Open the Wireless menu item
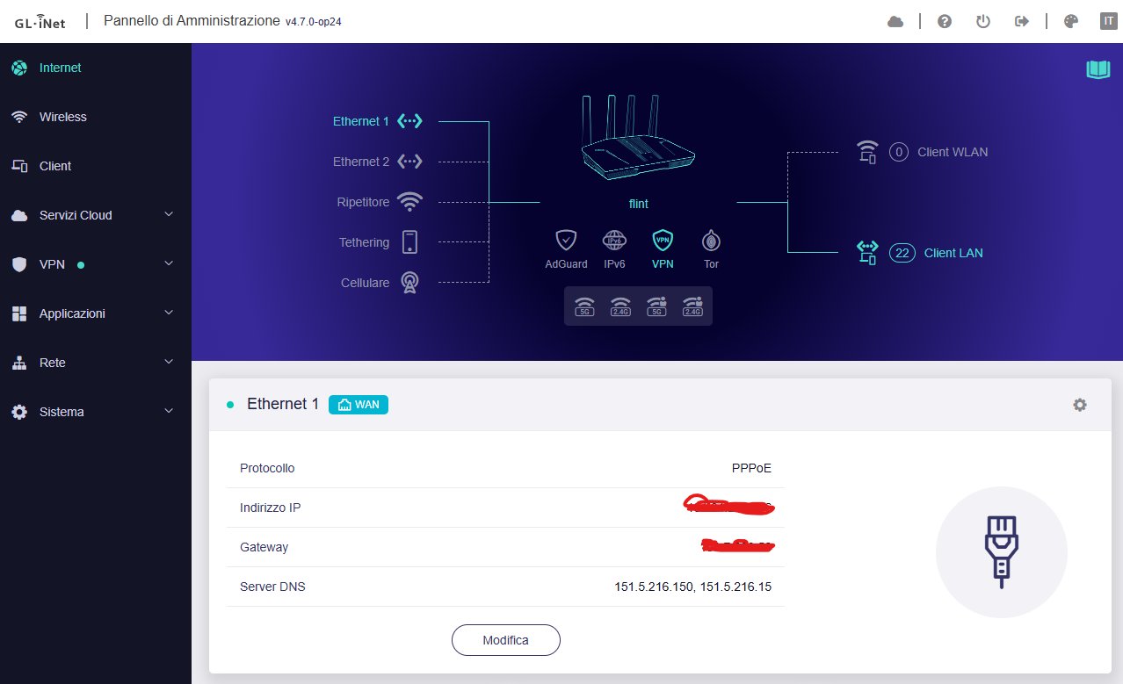The height and width of the screenshot is (684, 1123). [62, 117]
